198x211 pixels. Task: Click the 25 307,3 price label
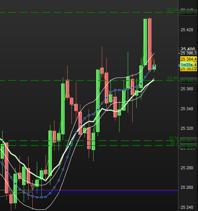click(x=189, y=140)
